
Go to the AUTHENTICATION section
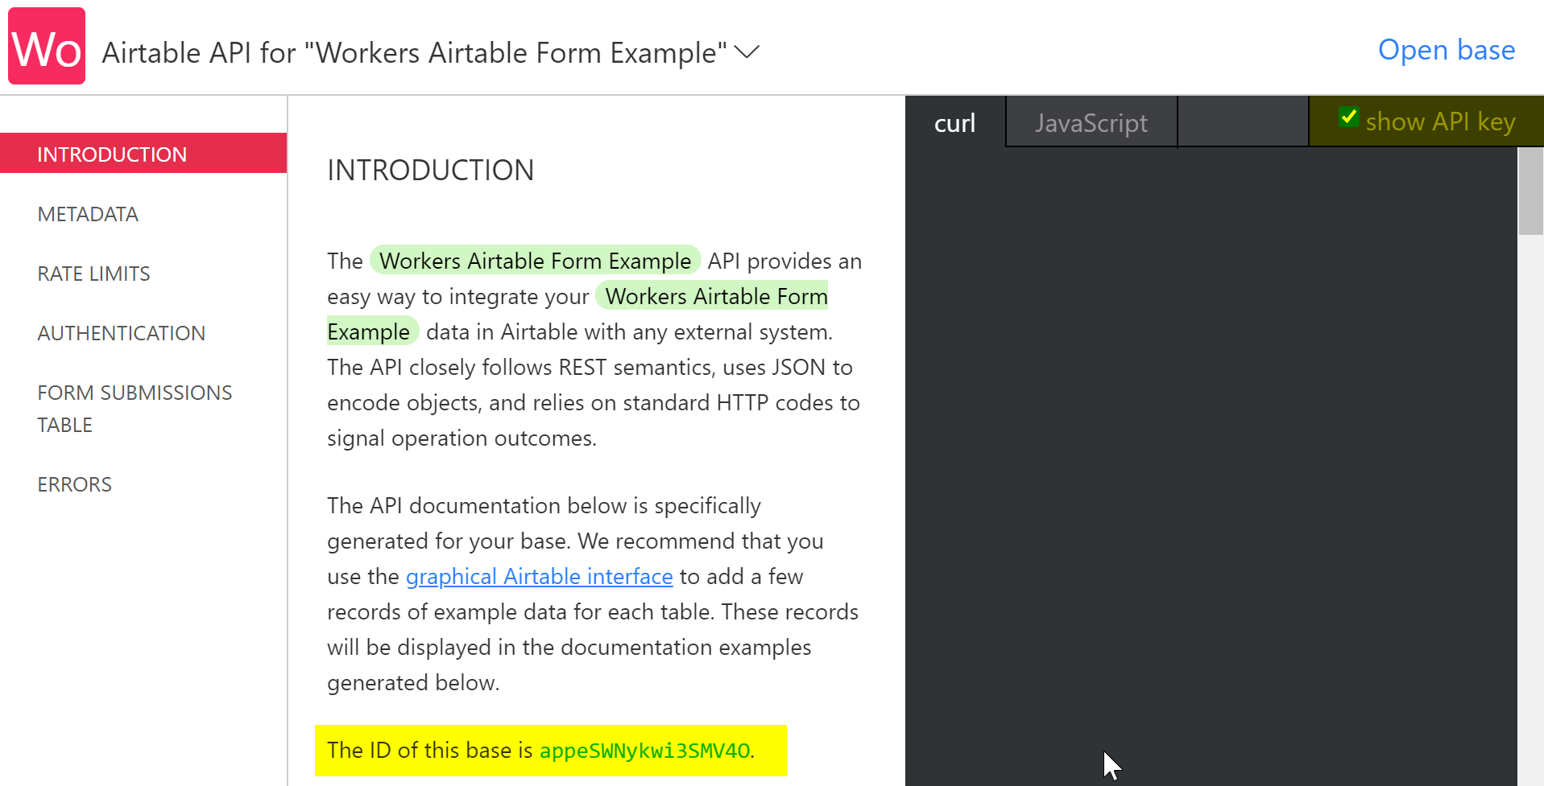coord(121,332)
